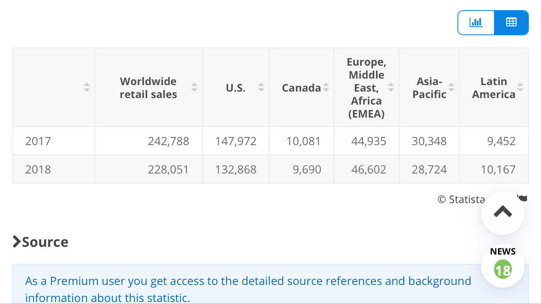Click 2018 worldwide value 228,051
The width and height of the screenshot is (541, 304).
(x=168, y=169)
